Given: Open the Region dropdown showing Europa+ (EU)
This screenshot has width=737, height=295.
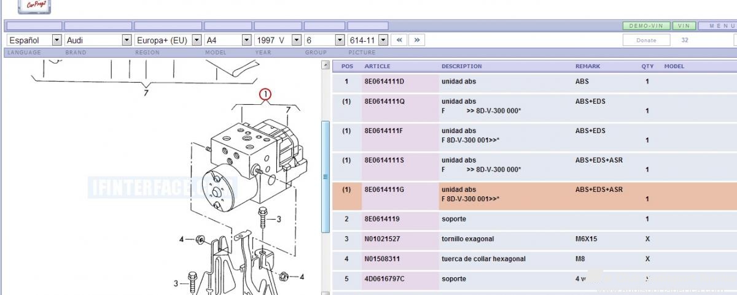Looking at the screenshot, I should 168,40.
